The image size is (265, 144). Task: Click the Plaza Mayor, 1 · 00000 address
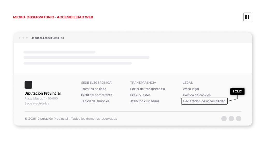(41, 98)
